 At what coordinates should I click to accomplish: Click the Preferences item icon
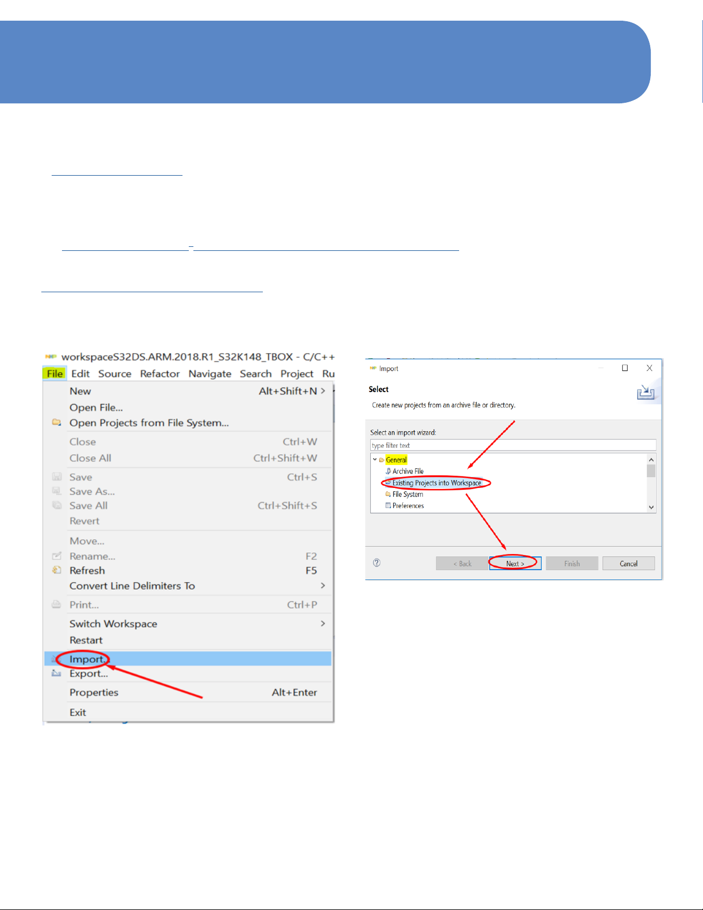tap(389, 505)
